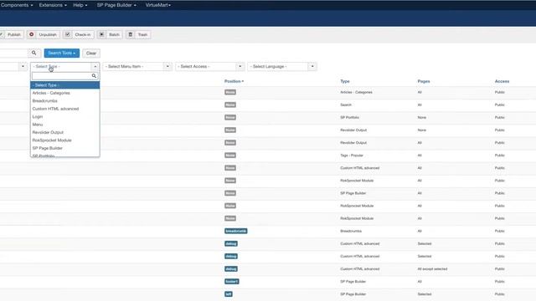This screenshot has width=536, height=301.
Task: Choose the highlighted '- Select Type -' option
Action: pyautogui.click(x=65, y=85)
